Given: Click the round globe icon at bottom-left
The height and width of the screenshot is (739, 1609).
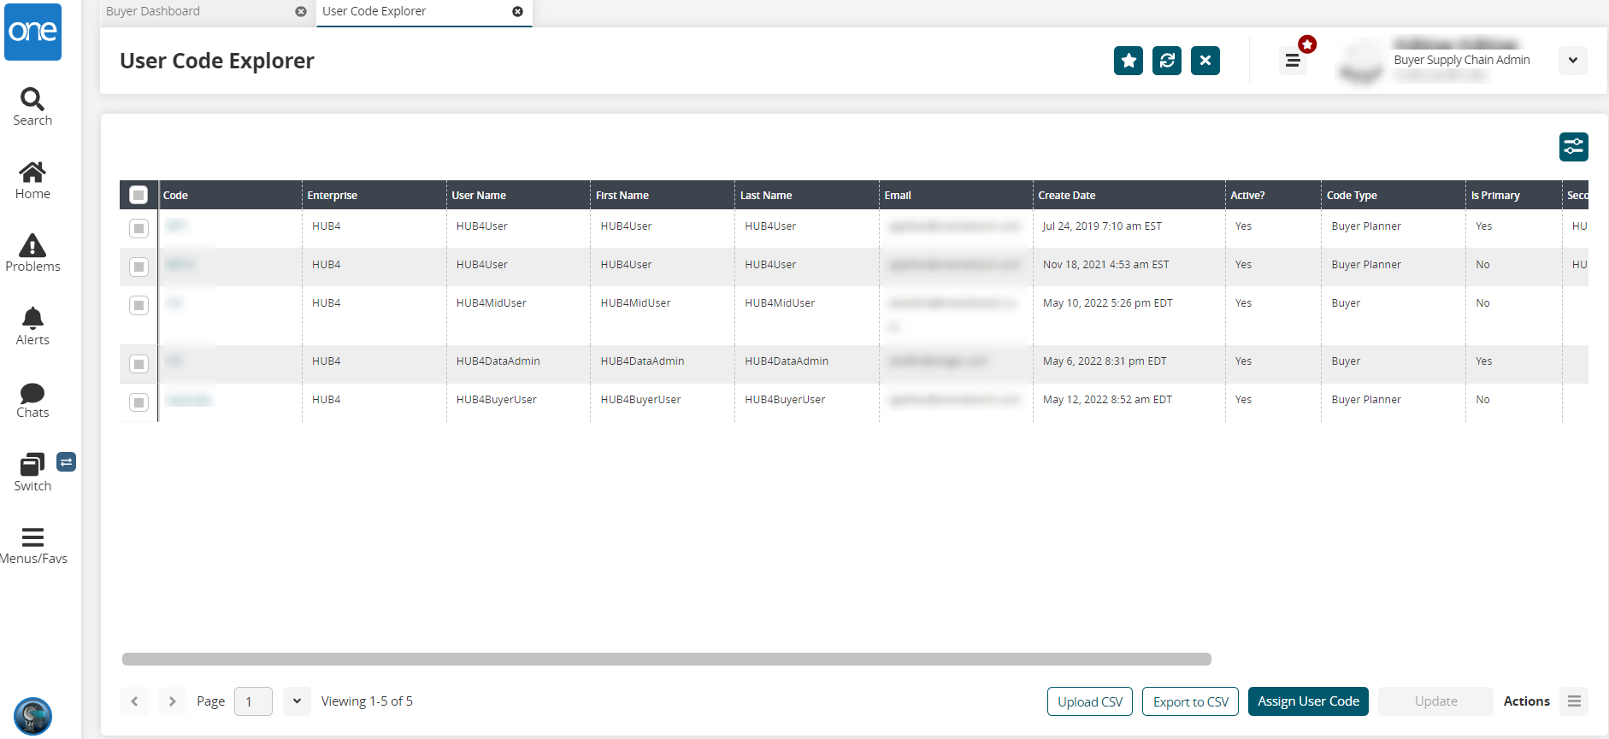Looking at the screenshot, I should tap(32, 716).
